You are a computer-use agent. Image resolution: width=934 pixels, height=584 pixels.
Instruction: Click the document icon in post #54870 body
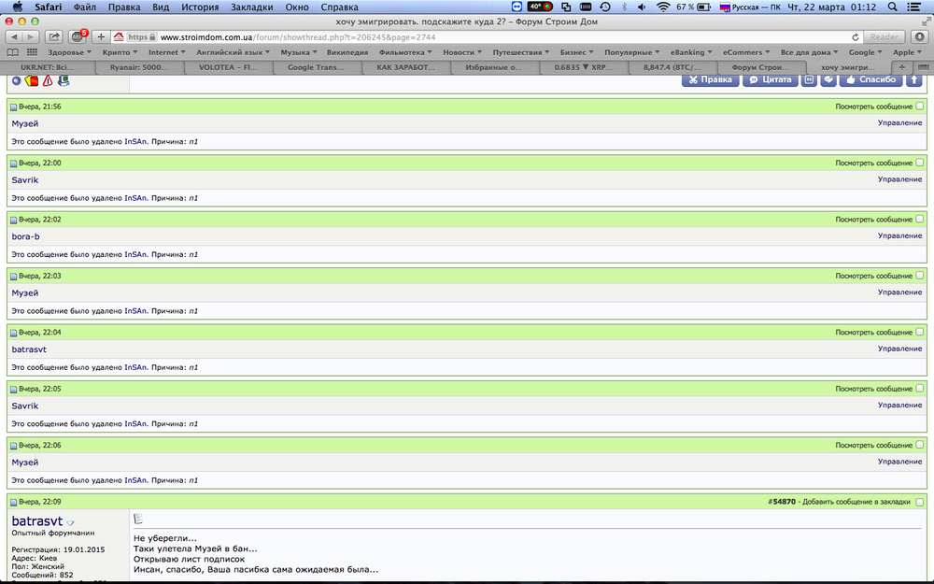[x=138, y=519]
